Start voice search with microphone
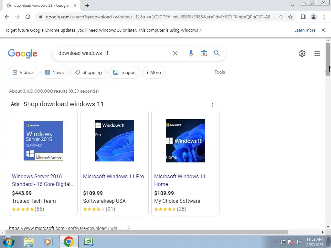Screen dimensions: 331x248 point(191,53)
